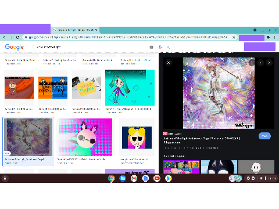Screen dimensions: 279x209
Task: Click caption link under highlighted angel thumbnail
Action: tap(24, 159)
